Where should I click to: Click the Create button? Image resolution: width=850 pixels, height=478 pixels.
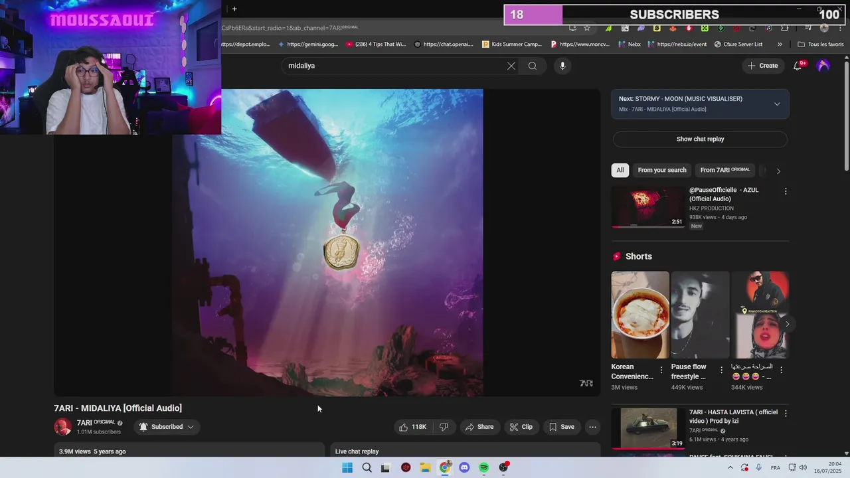tap(762, 66)
